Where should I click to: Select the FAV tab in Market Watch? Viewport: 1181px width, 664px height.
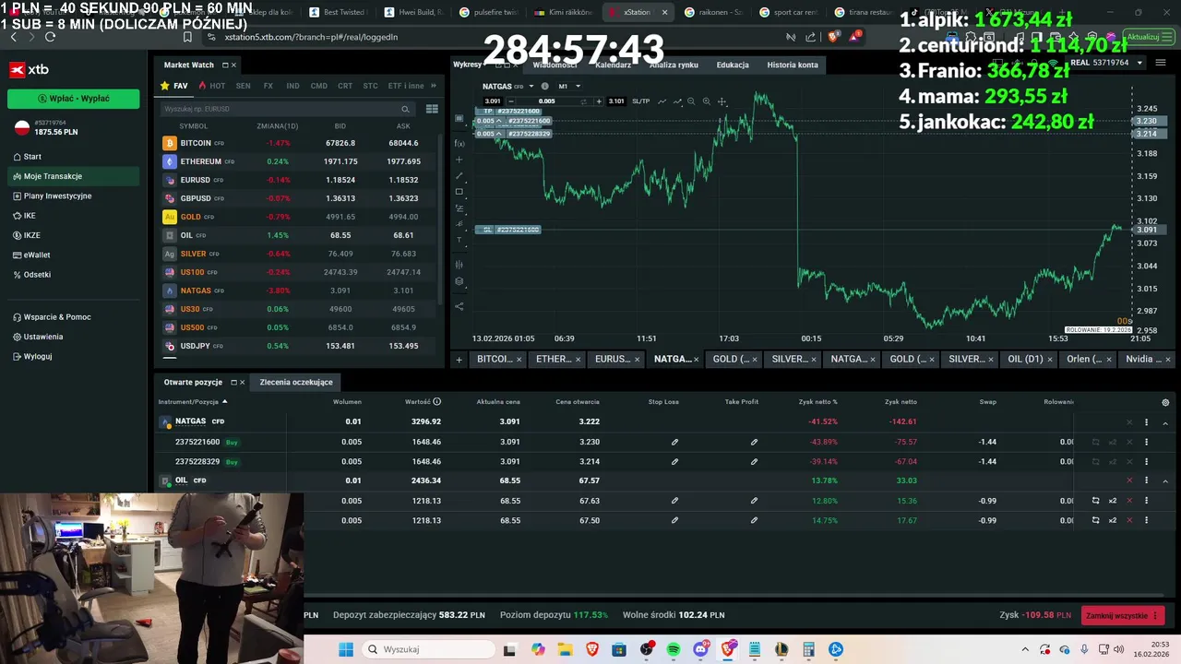click(x=174, y=86)
